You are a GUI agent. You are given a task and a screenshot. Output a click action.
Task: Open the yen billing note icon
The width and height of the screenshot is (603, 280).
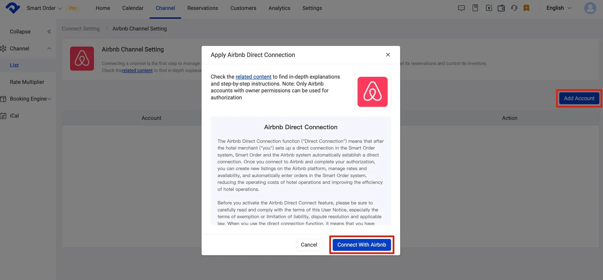click(489, 8)
